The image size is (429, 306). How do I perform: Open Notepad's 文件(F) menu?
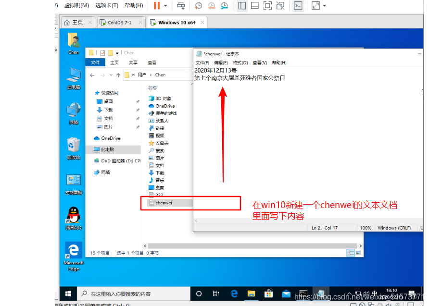(202, 62)
